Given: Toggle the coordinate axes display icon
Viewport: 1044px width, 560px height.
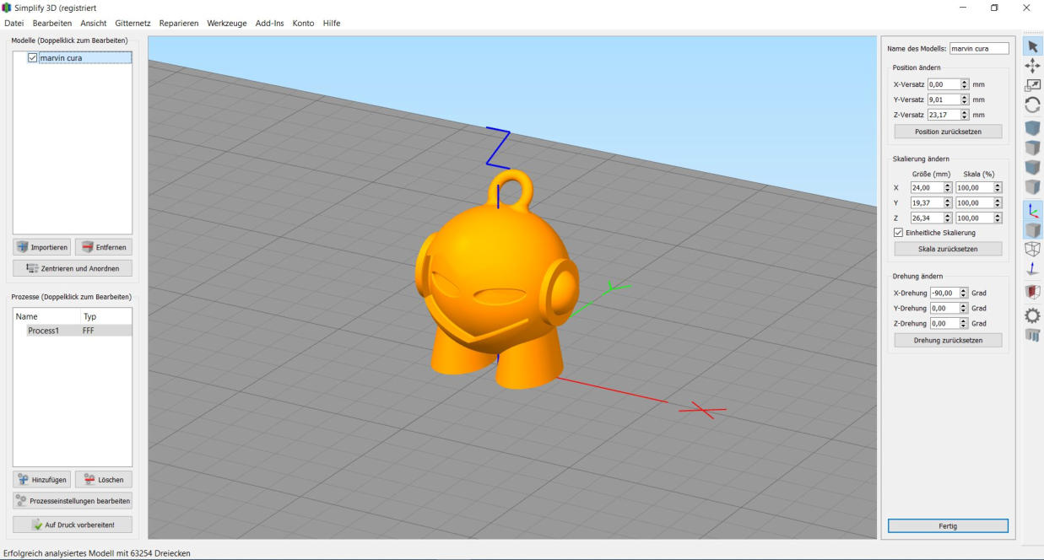Looking at the screenshot, I should (x=1032, y=211).
